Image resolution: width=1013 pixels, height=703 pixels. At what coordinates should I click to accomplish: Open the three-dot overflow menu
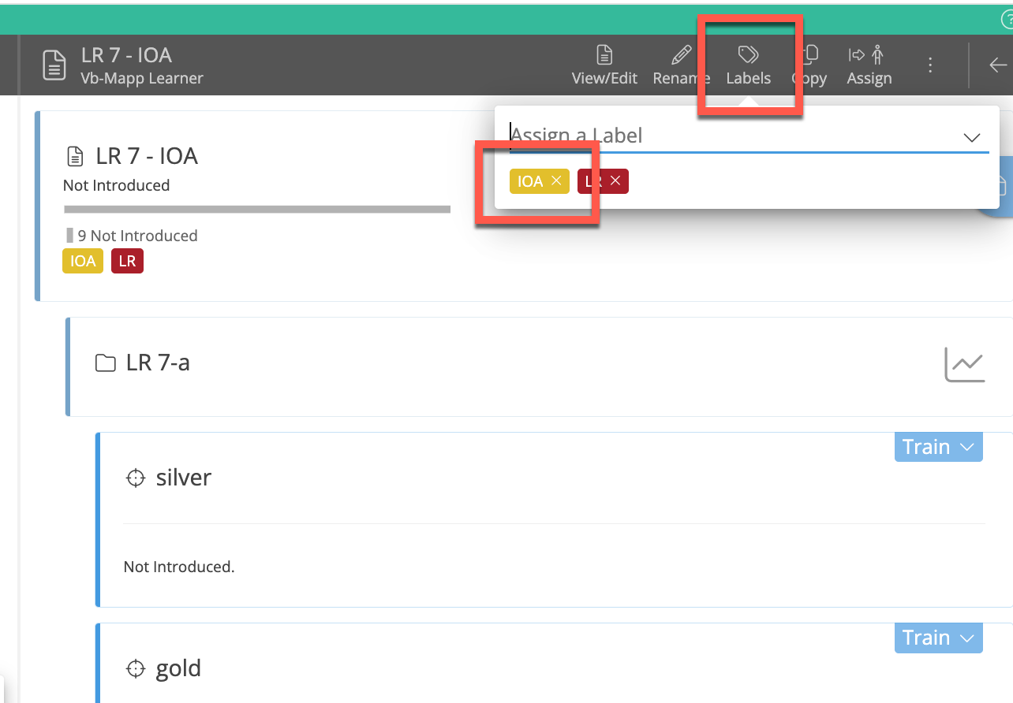(x=930, y=65)
